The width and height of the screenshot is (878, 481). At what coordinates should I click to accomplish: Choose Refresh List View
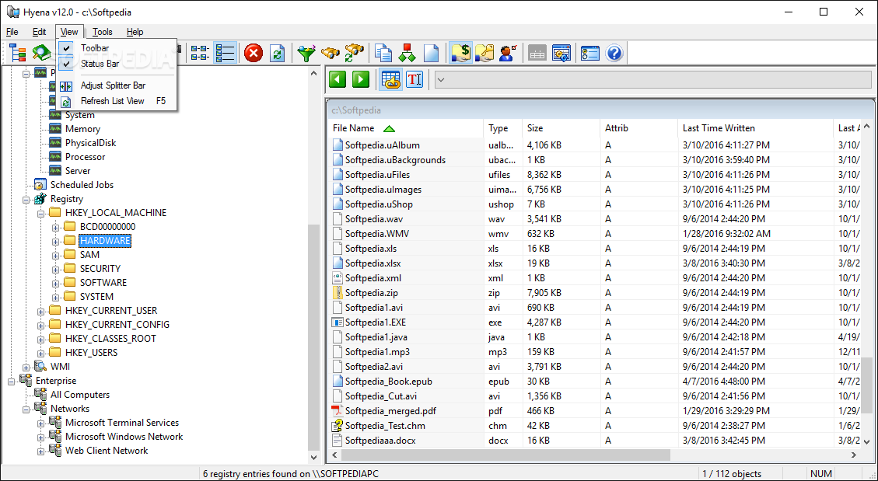tap(117, 101)
